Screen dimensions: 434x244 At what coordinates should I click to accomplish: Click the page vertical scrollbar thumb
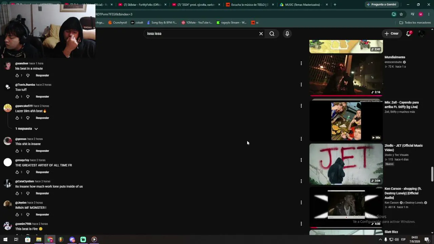pyautogui.click(x=432, y=174)
